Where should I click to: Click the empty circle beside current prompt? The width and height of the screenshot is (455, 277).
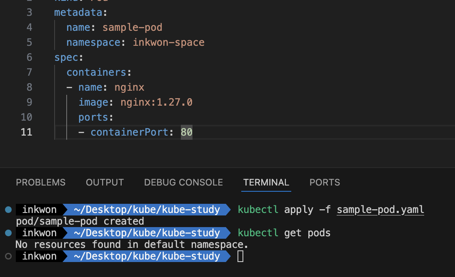[x=8, y=256]
